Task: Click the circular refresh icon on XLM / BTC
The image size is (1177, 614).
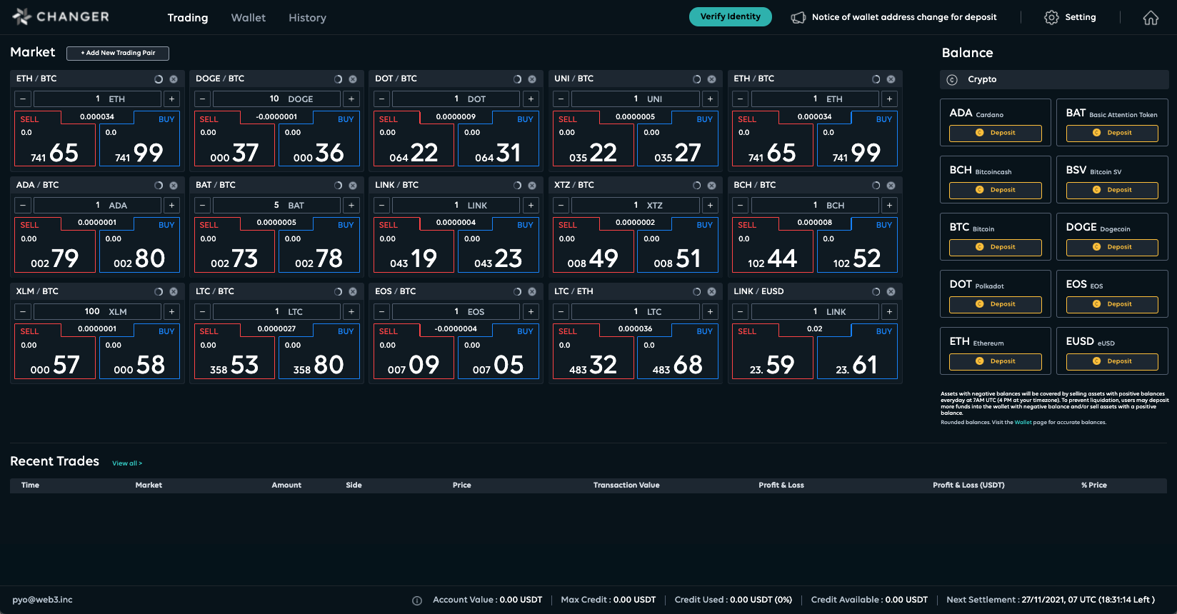Action: [x=159, y=292]
